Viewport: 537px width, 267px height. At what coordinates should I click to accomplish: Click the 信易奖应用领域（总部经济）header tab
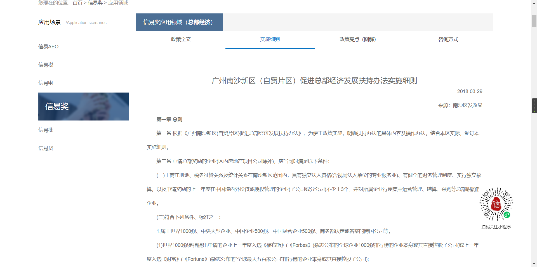(x=180, y=22)
